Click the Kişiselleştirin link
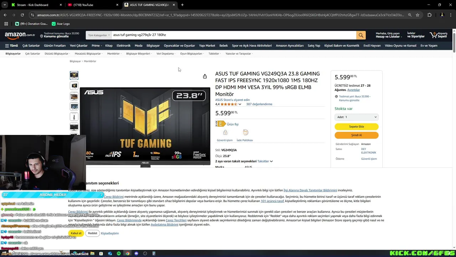The width and height of the screenshot is (456, 257). click(x=110, y=233)
